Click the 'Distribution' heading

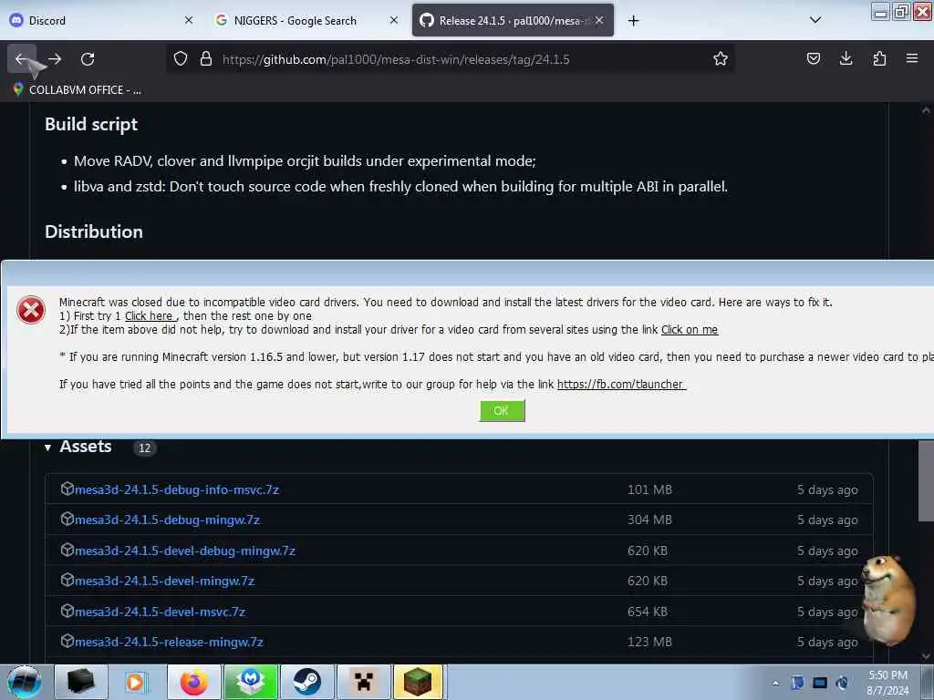point(94,232)
